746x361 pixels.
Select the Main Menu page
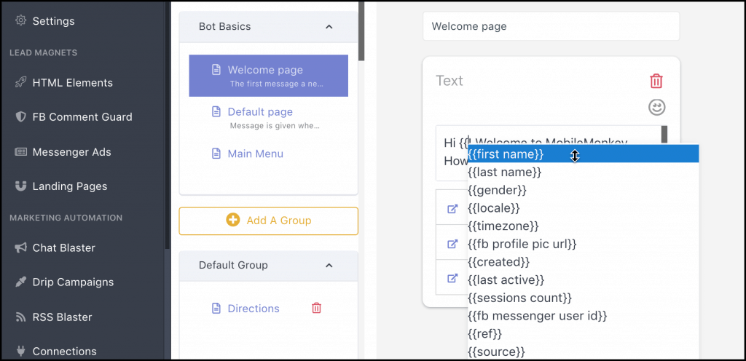[255, 154]
